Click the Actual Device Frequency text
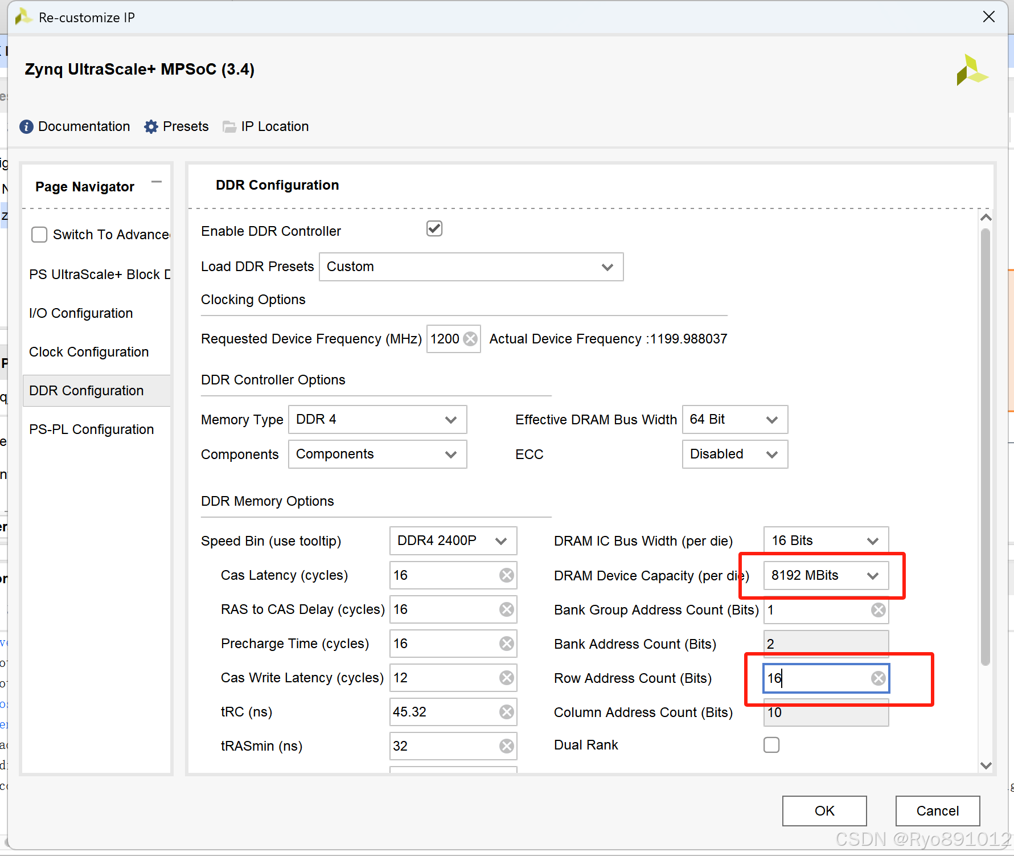1014x856 pixels. pyautogui.click(x=608, y=339)
